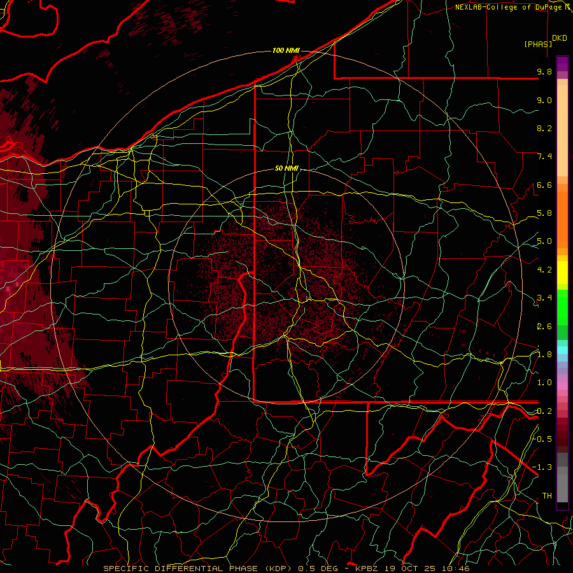Select the 3.4 value on the scale
The image size is (573, 573).
[x=544, y=298]
